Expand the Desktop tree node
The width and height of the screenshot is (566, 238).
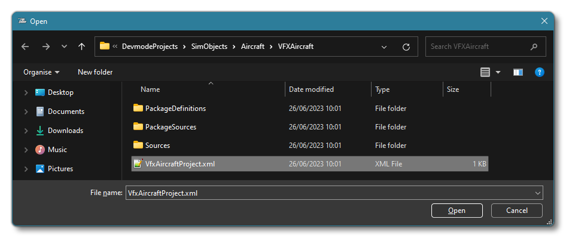coord(26,92)
